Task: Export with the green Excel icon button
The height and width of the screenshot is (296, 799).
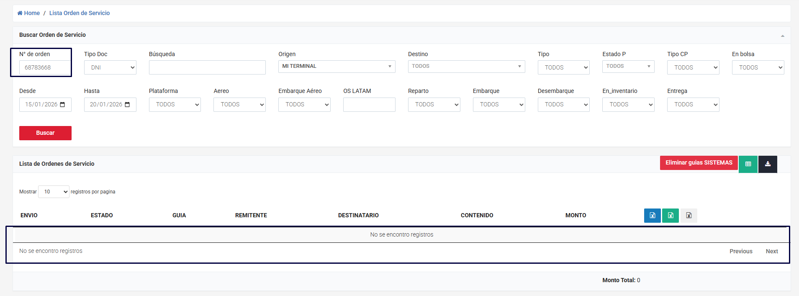Action: (671, 216)
